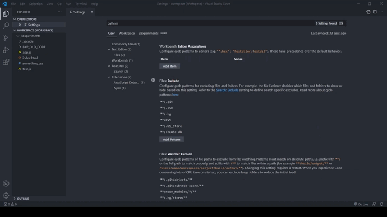Click Add Pattern under Files: Exclude
The height and width of the screenshot is (217, 387).
point(172,139)
